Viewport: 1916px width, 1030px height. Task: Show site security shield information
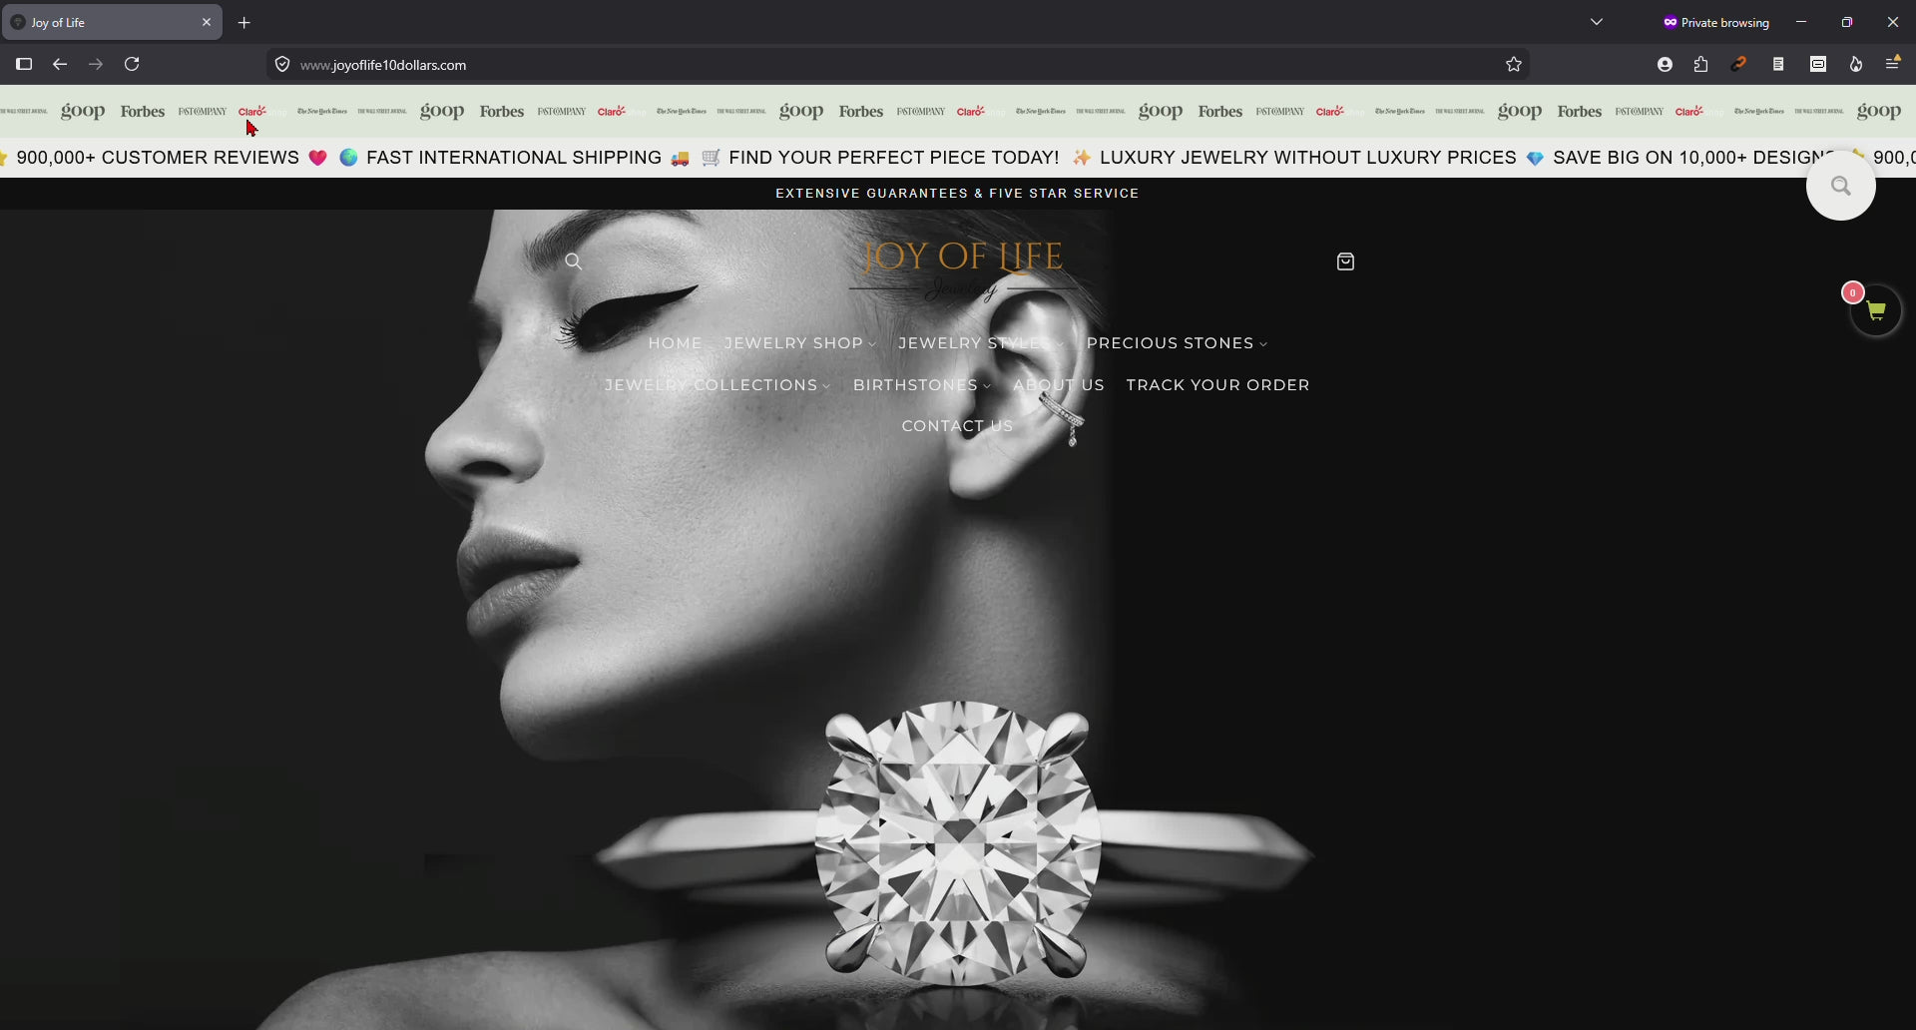[282, 65]
